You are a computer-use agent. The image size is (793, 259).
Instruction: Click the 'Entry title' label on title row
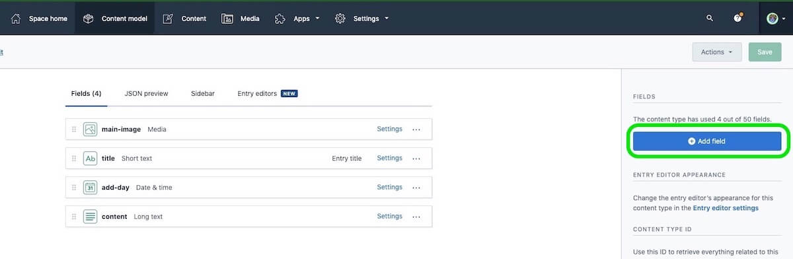[x=347, y=159]
